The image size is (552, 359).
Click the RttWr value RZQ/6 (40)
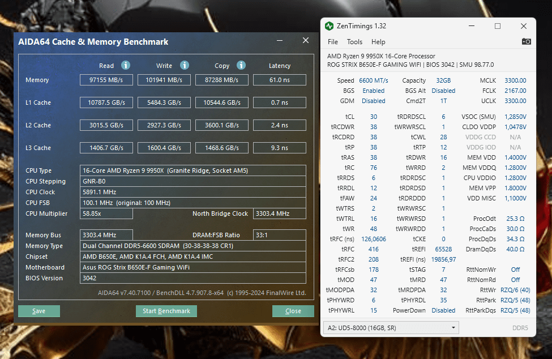[515, 290]
